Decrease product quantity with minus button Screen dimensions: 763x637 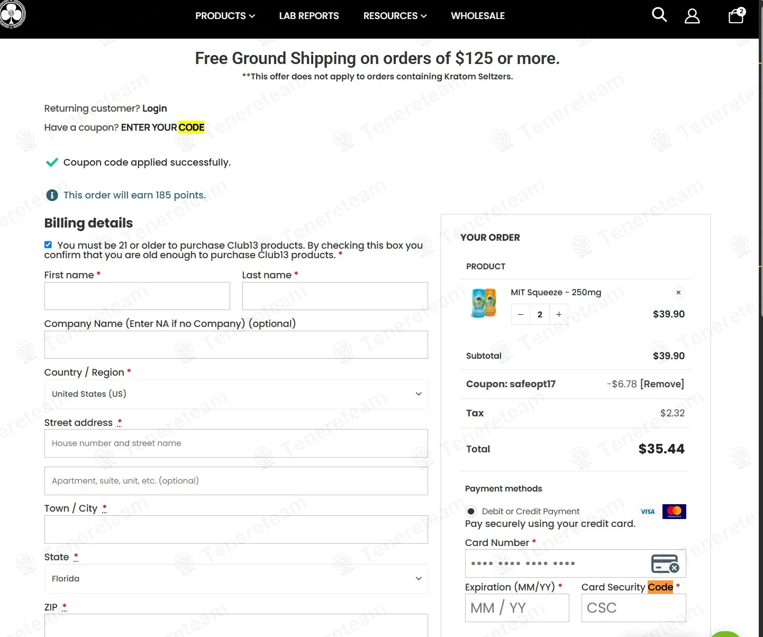coord(521,314)
